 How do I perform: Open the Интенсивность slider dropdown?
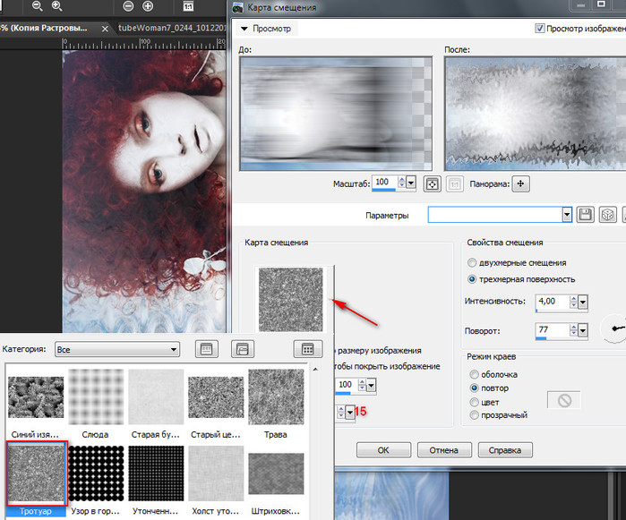(x=583, y=303)
